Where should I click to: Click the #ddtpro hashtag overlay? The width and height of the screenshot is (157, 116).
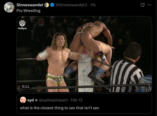click(x=22, y=28)
